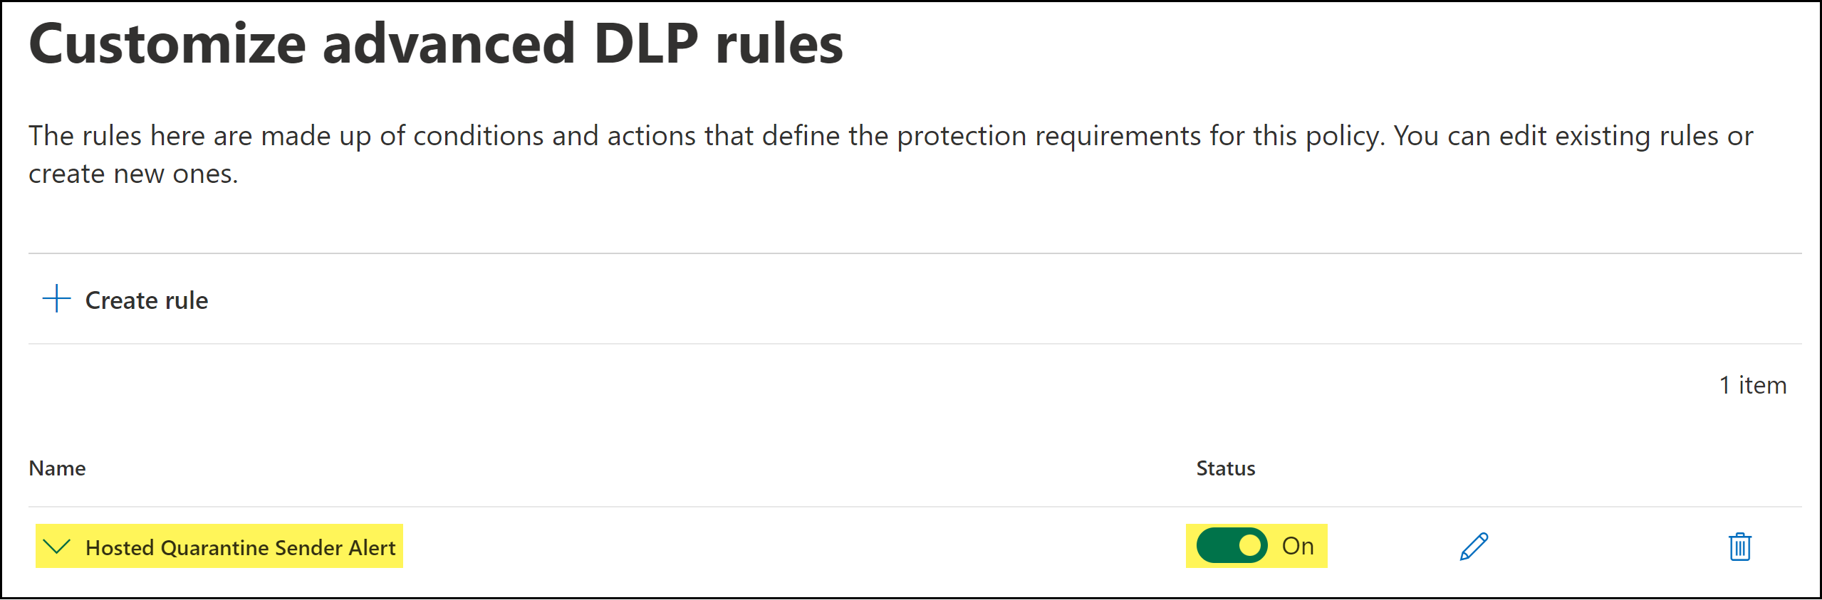Click the Create rule button text
Image resolution: width=1822 pixels, height=600 pixels.
[x=147, y=300]
